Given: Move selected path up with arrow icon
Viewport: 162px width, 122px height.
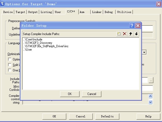Looking at the screenshot, I should pyautogui.click(x=131, y=34).
